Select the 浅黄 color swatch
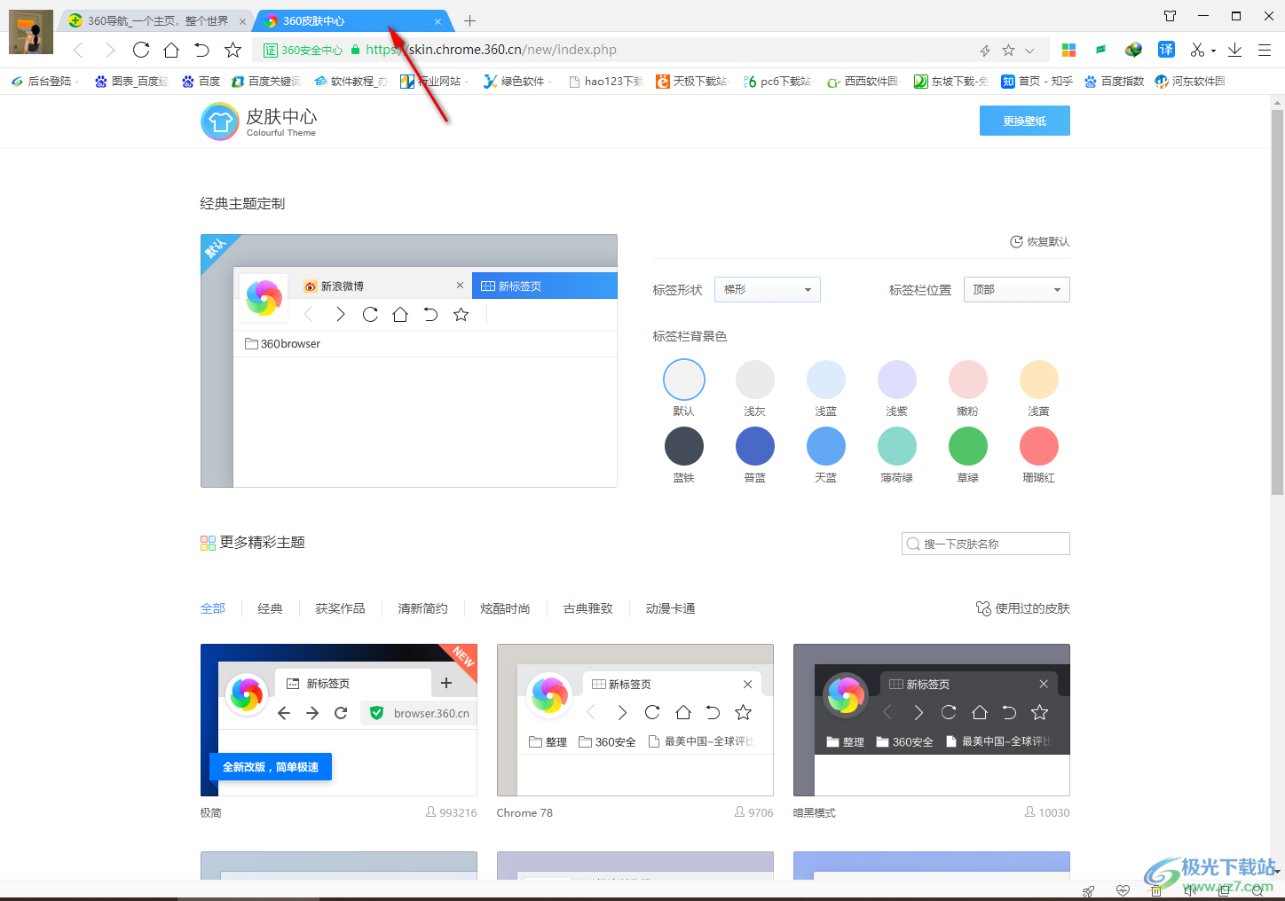Viewport: 1285px width, 901px height. (1038, 380)
